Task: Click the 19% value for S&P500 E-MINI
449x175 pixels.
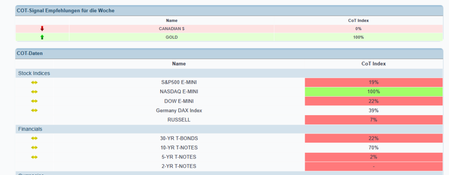Action: (x=374, y=82)
